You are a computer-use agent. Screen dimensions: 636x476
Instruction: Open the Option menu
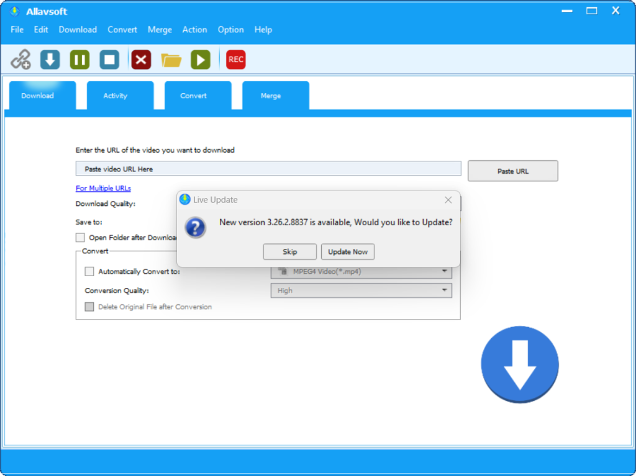click(230, 29)
